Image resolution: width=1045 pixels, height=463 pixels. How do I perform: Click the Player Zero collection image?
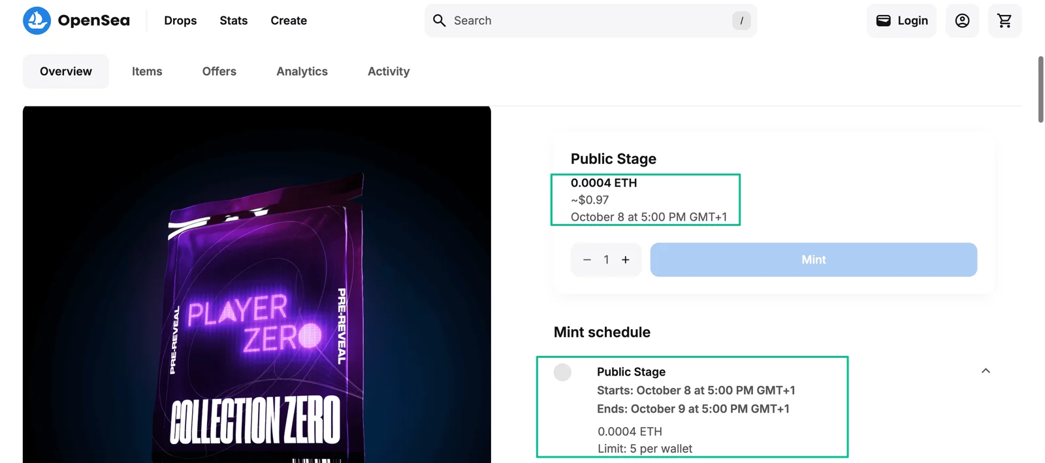[x=257, y=285]
